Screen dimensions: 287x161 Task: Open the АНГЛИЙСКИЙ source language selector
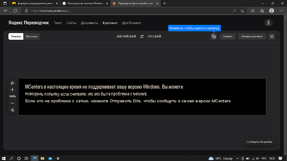coord(126,37)
